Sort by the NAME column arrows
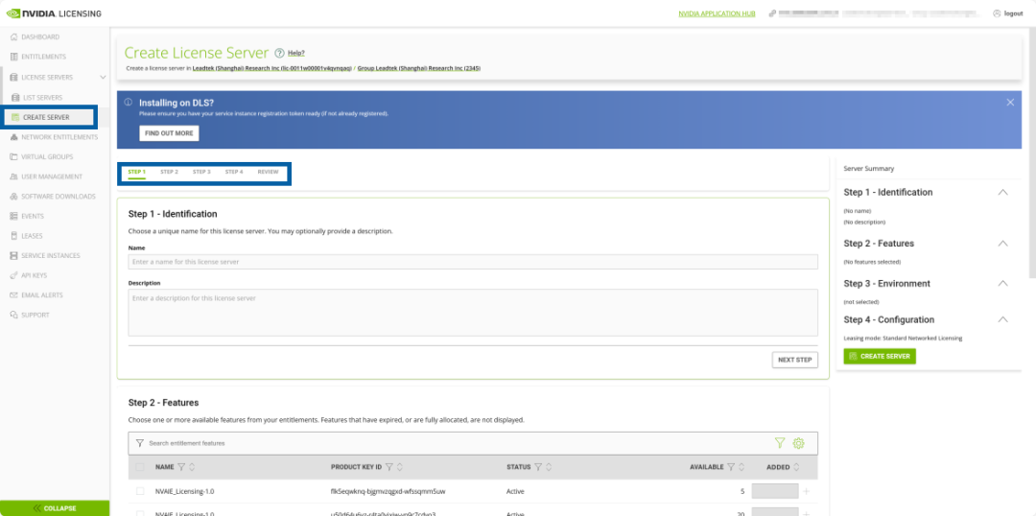Screen dimensions: 1036x516 coord(192,467)
